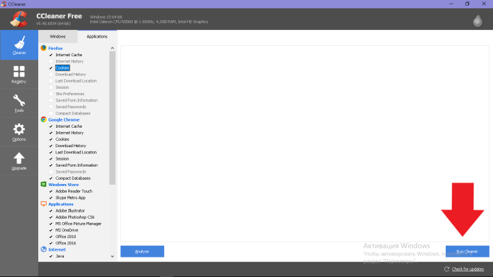Uncheck Skype Metro App

51,198
